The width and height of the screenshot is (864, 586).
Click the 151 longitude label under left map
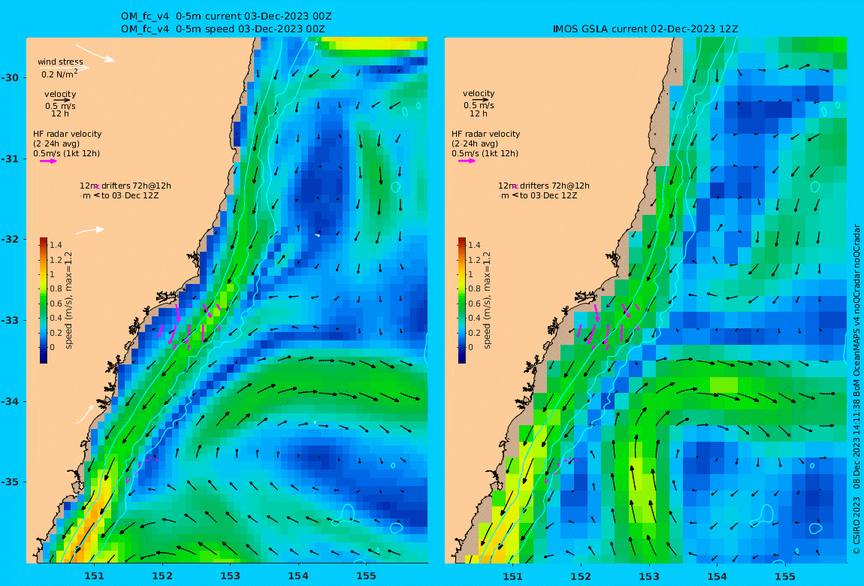pos(94,576)
